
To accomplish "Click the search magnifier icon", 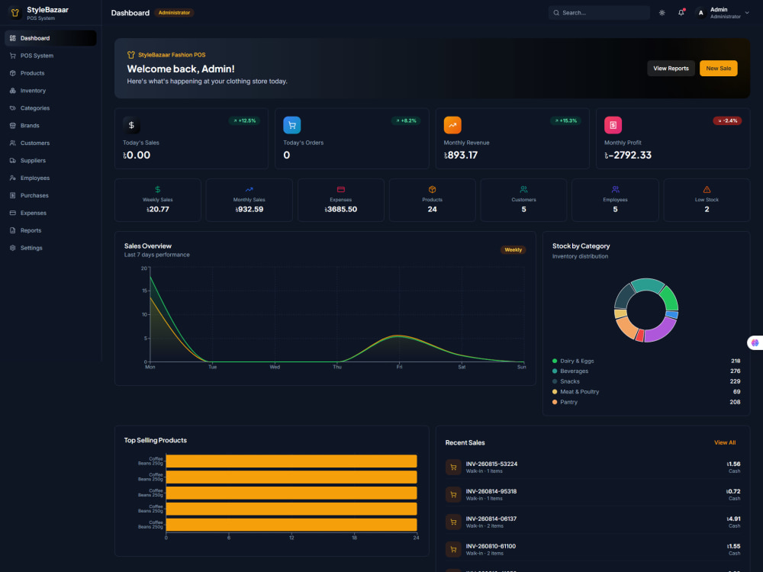I will pyautogui.click(x=556, y=13).
